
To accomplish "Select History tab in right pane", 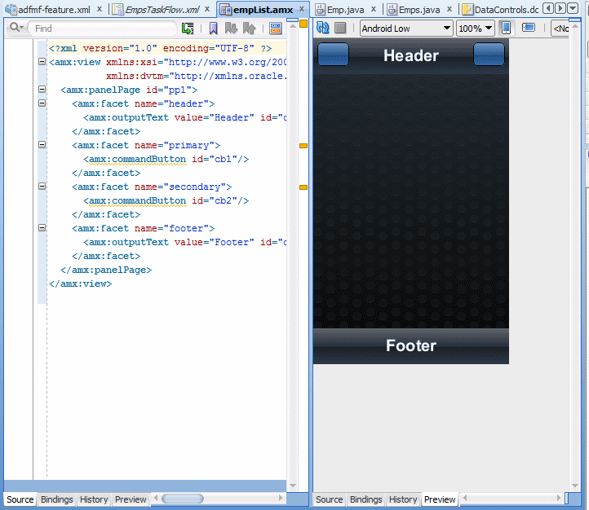I will click(x=403, y=499).
